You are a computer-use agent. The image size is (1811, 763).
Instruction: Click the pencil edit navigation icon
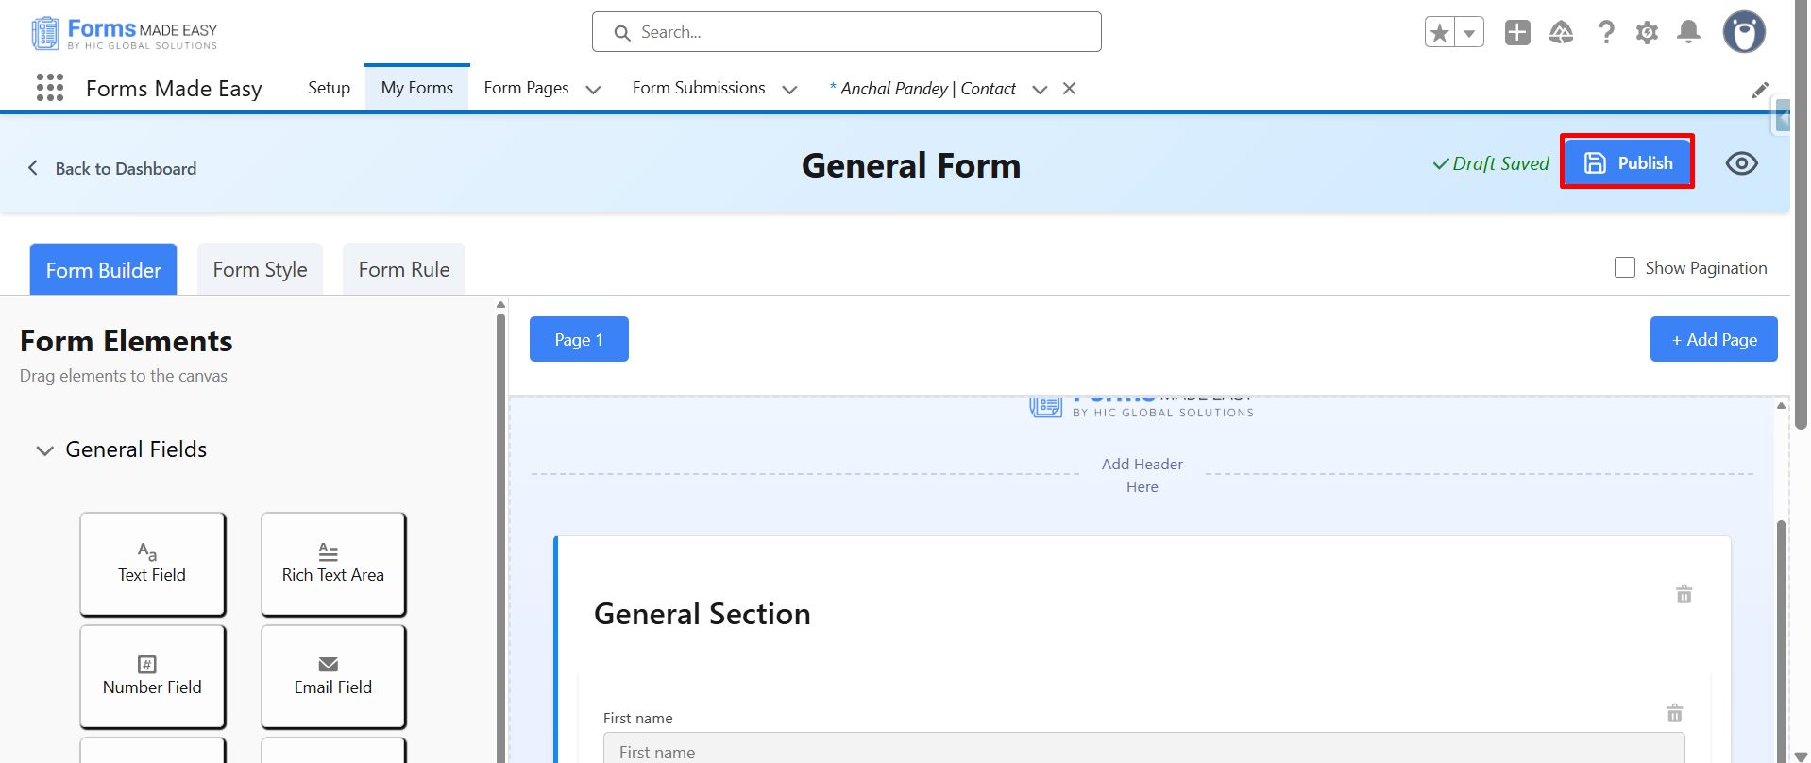coord(1760,90)
